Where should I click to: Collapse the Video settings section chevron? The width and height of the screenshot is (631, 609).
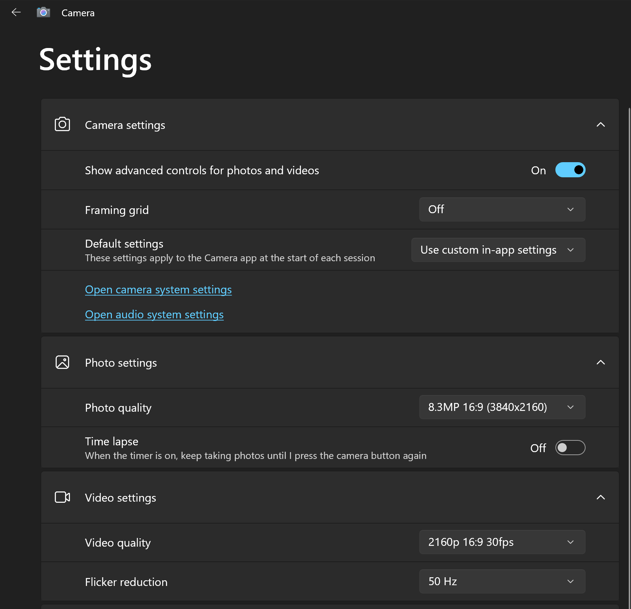coord(600,497)
